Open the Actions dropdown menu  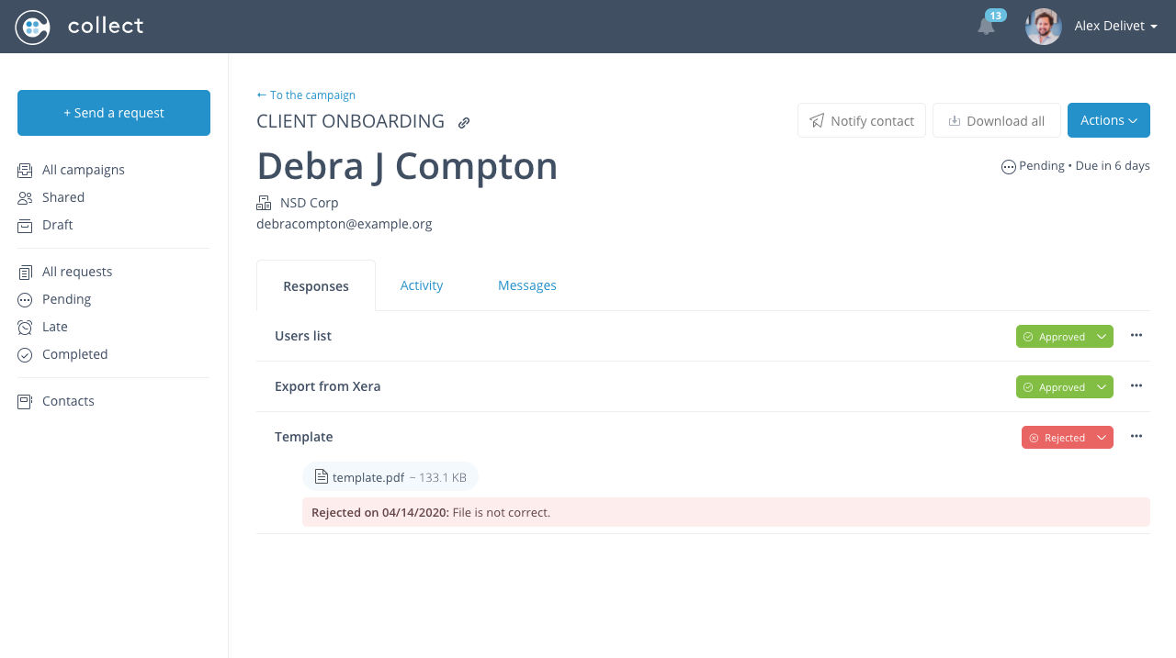1108,120
